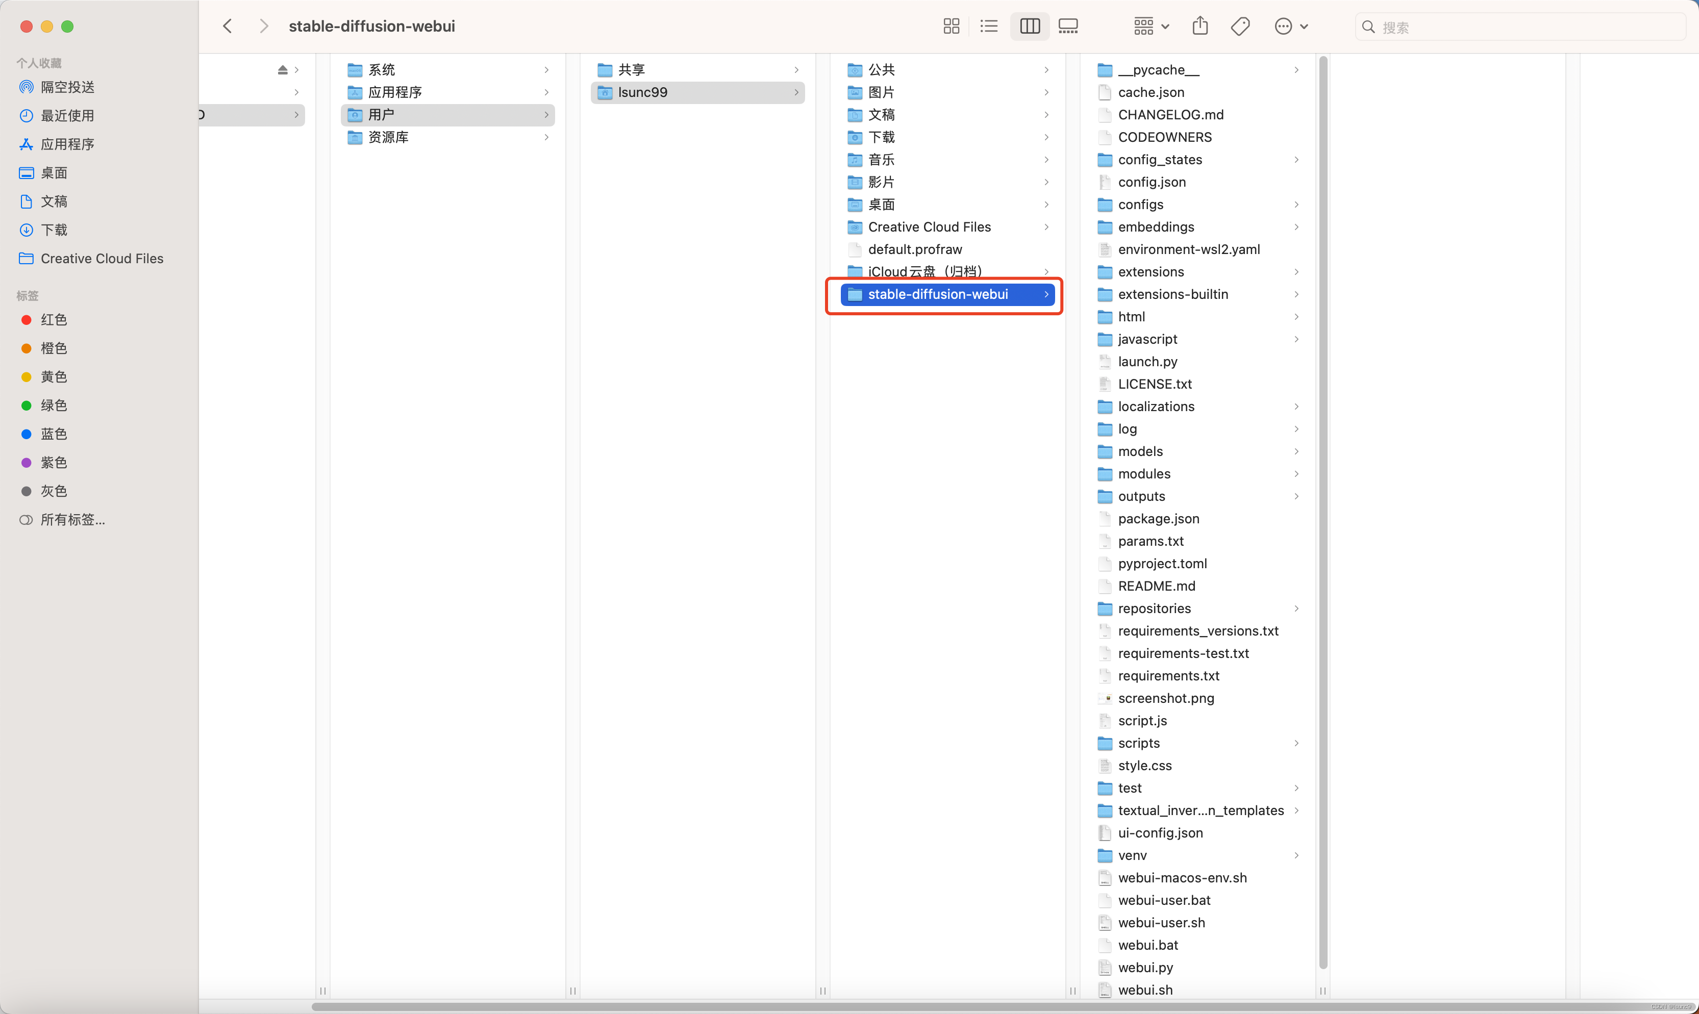
Task: Toggle the Blue (蓝色) tag filter
Action: pos(53,434)
